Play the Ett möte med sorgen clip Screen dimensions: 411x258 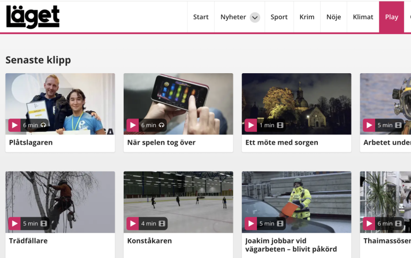click(x=251, y=126)
